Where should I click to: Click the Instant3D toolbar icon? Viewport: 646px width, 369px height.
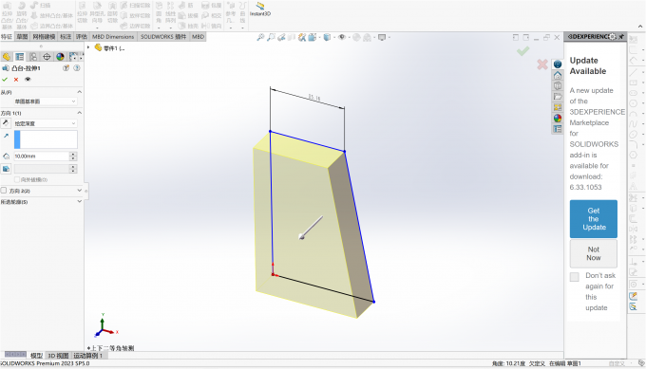pos(260,9)
